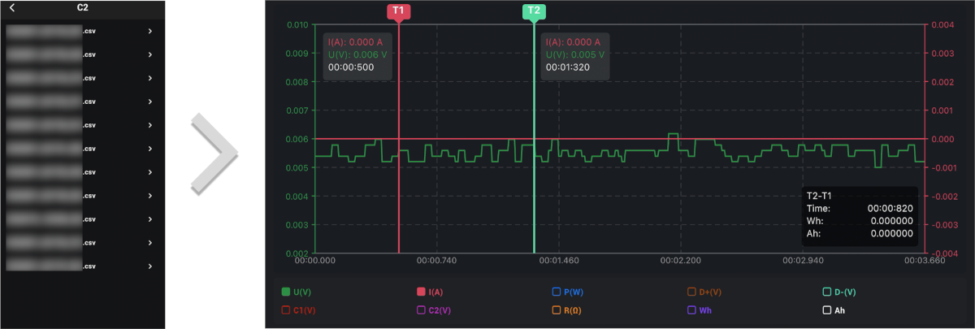Select the green T2 cursor marker
The height and width of the screenshot is (329, 975).
tap(533, 11)
